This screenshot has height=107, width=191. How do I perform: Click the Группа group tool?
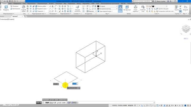(x=177, y=8)
